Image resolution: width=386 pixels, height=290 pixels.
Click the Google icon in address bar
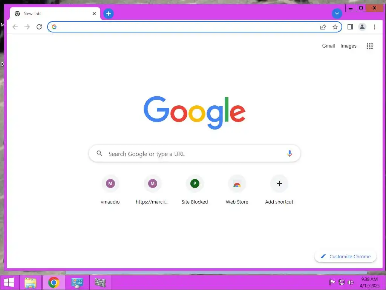[54, 27]
